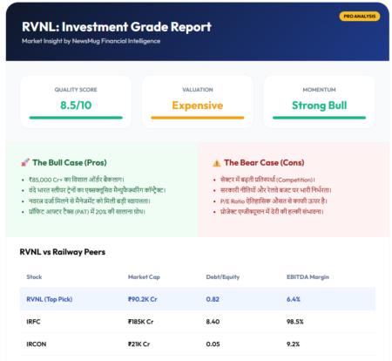Click the bullet mentioning '(Competition)'

point(267,180)
